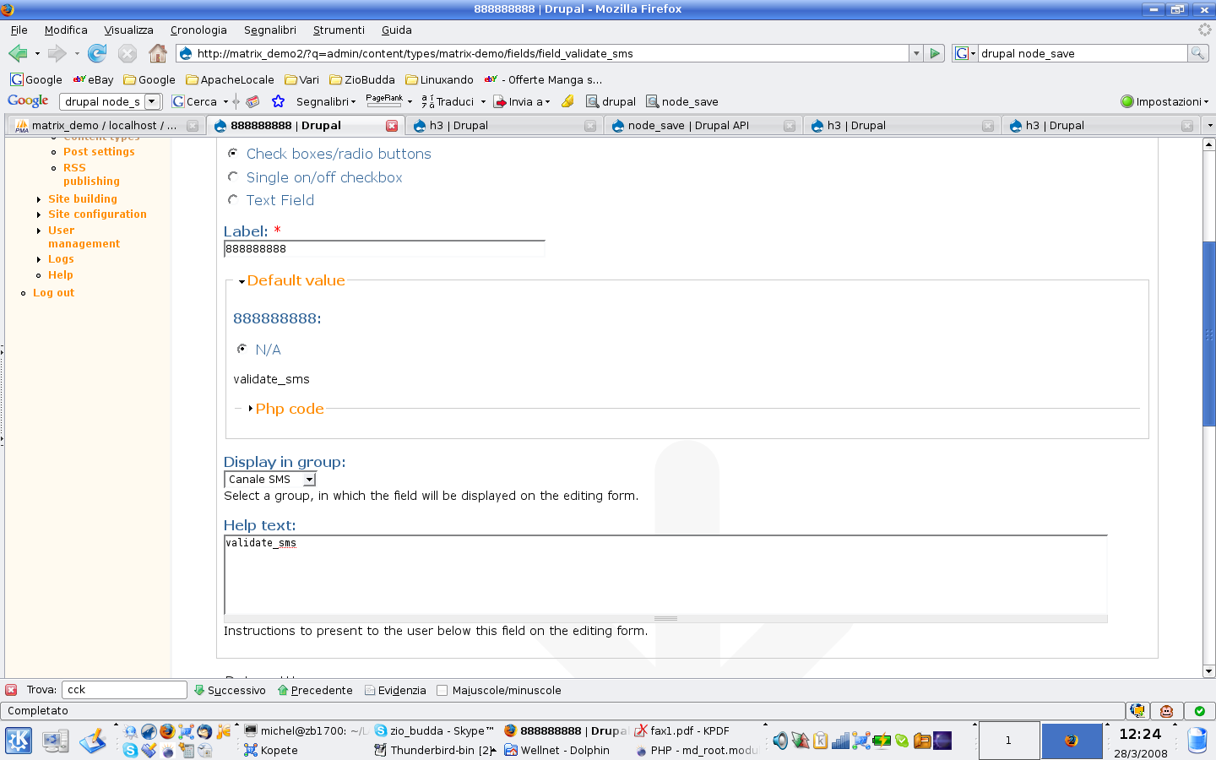The width and height of the screenshot is (1216, 760).
Task: Click the Successivo find button
Action: [230, 690]
